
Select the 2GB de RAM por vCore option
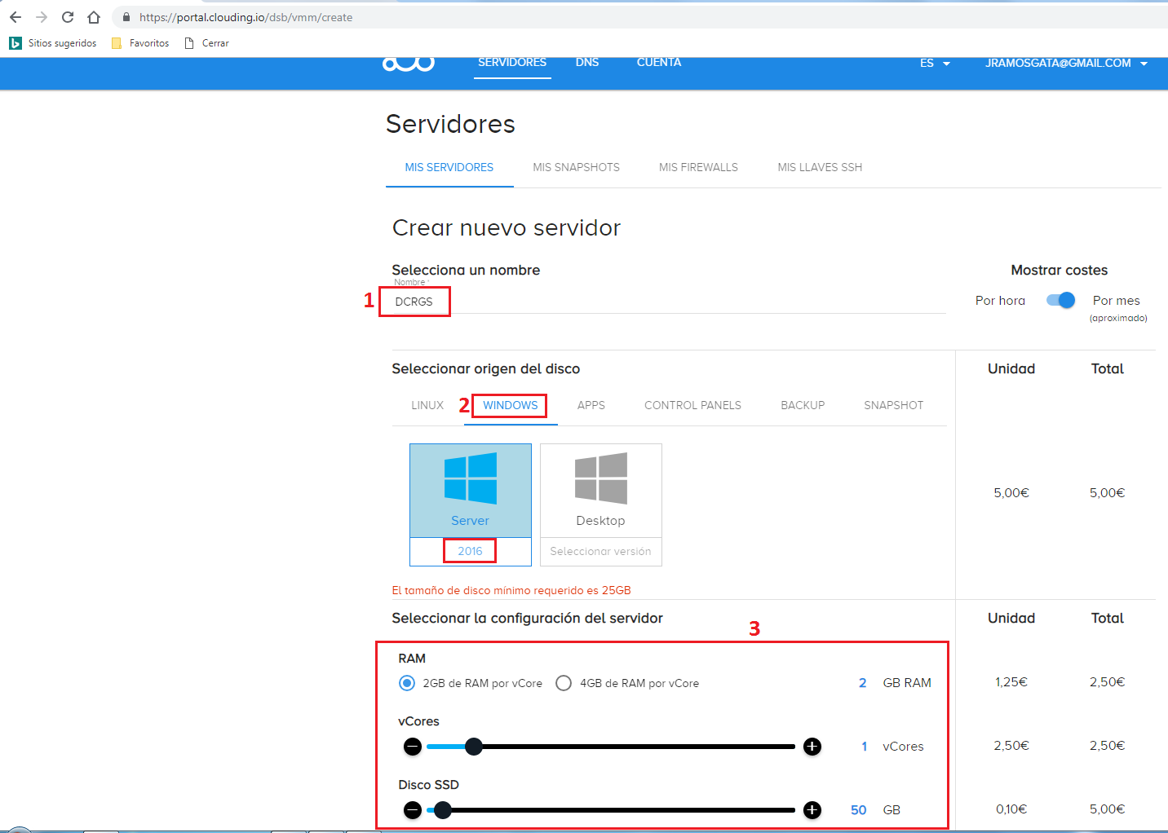[407, 683]
